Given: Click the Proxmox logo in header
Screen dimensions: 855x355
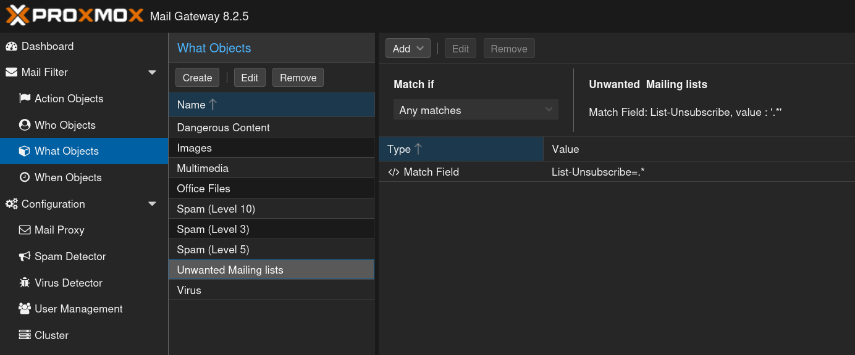Looking at the screenshot, I should pos(74,15).
